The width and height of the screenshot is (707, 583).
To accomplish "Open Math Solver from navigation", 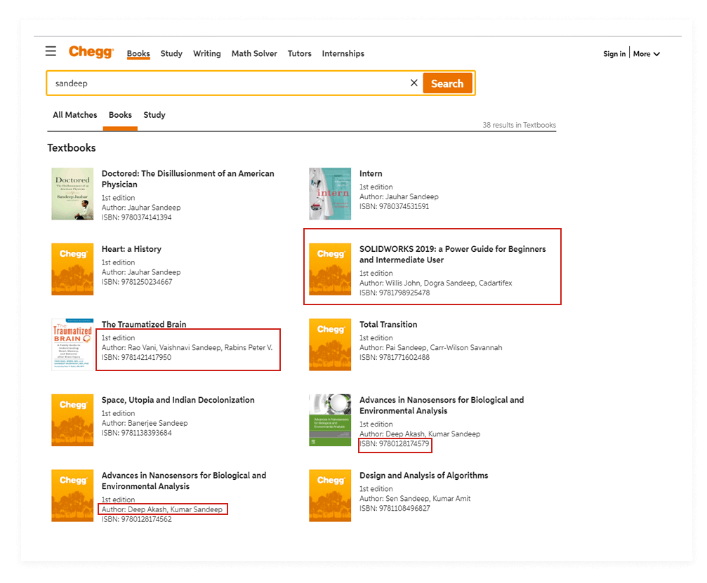I will click(254, 53).
